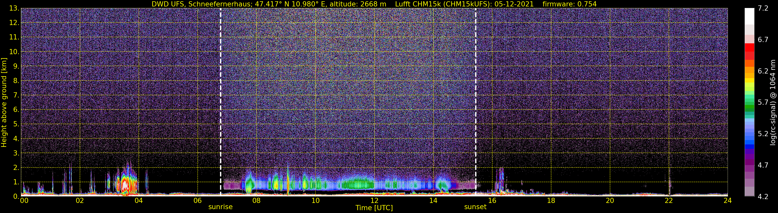Click the '06' time axis tick label
Image resolution: width=778 pixels, height=213 pixels.
coord(198,201)
